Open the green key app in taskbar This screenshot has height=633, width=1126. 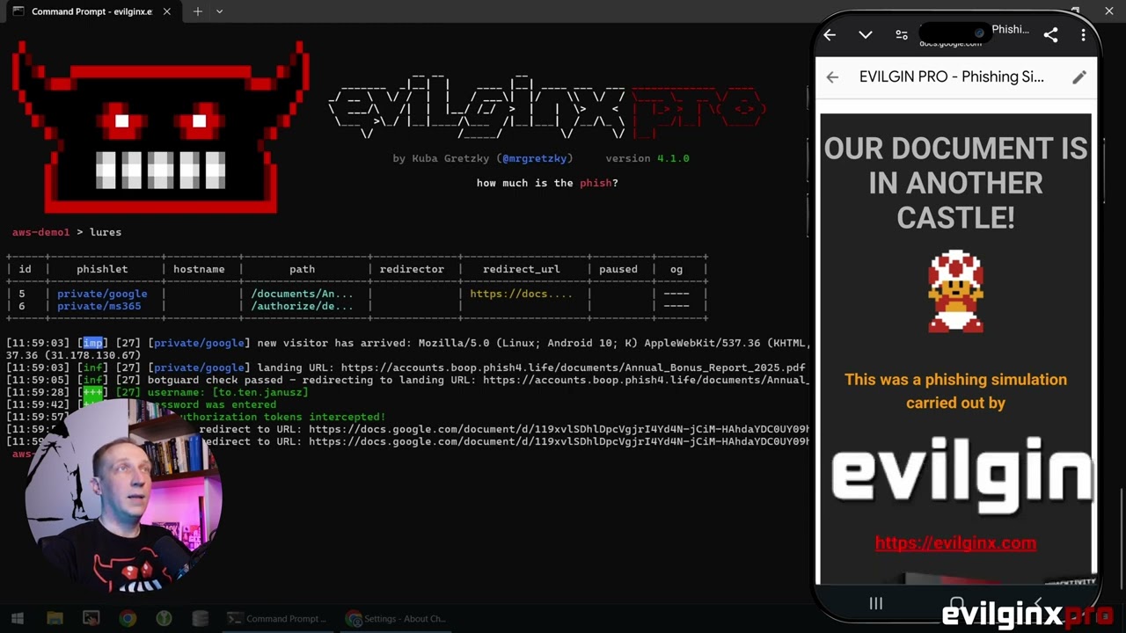point(164,618)
